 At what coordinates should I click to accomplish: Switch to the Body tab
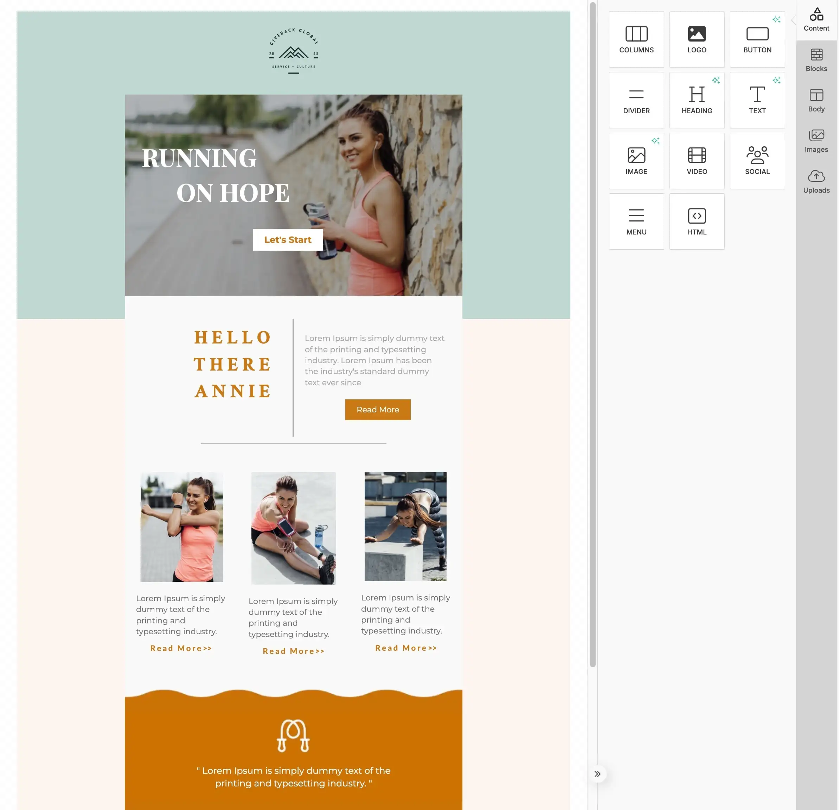click(x=816, y=101)
